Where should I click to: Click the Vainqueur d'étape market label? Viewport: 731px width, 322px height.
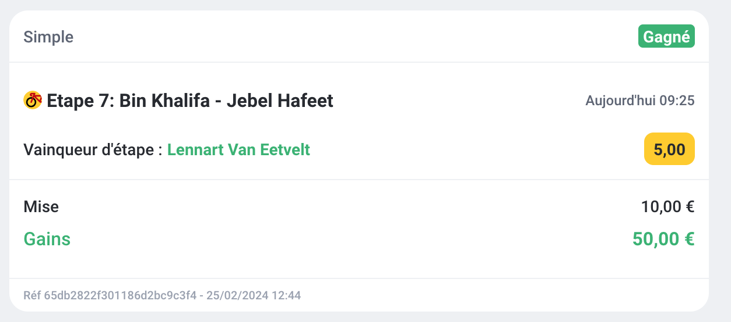[x=90, y=150]
